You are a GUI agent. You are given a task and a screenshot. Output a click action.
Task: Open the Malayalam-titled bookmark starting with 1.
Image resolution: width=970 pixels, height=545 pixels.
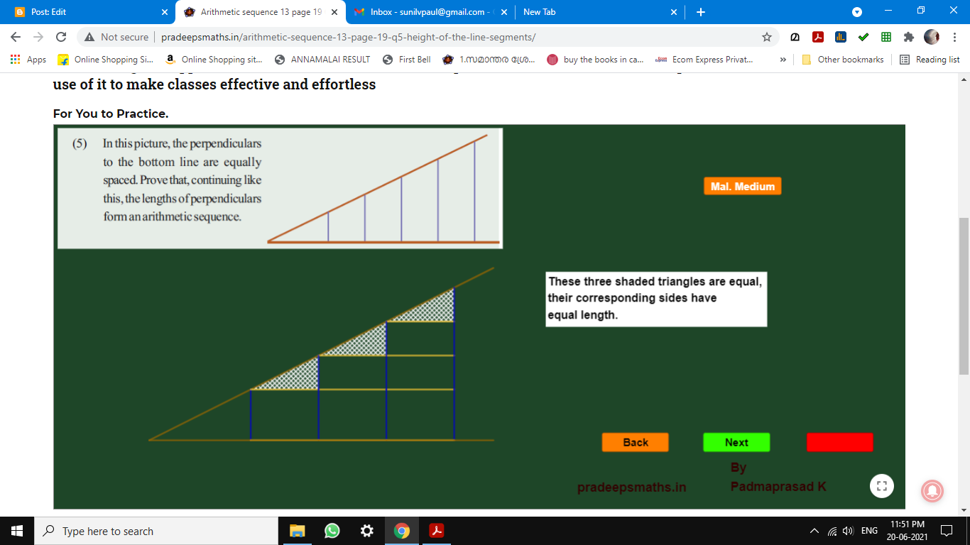point(489,60)
